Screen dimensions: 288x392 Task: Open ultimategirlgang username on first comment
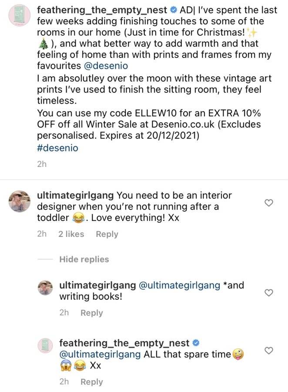[75, 196]
